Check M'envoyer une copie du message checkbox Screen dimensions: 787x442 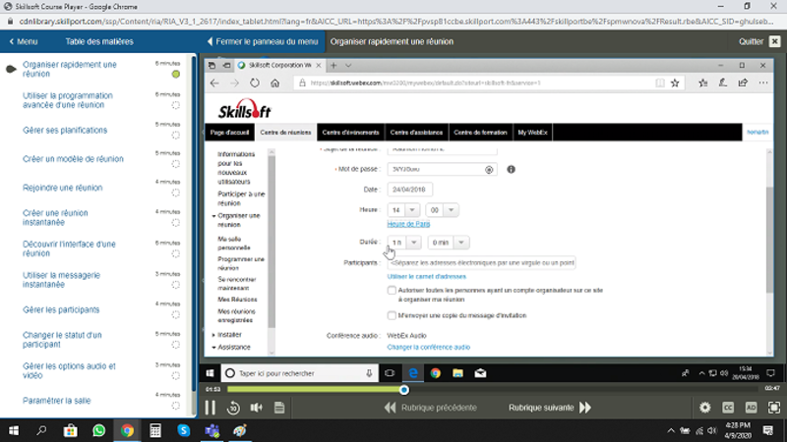point(392,315)
